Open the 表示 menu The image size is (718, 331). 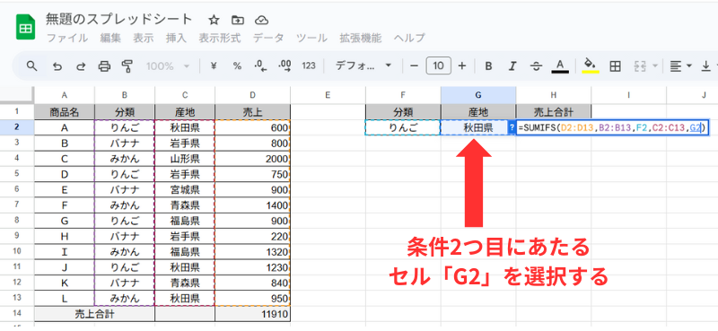click(x=144, y=38)
